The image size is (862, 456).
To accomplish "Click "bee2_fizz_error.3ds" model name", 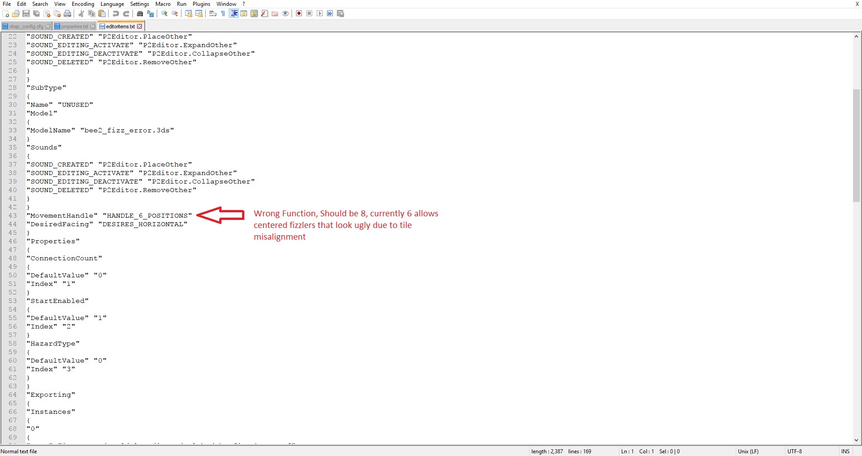I will 127,131.
